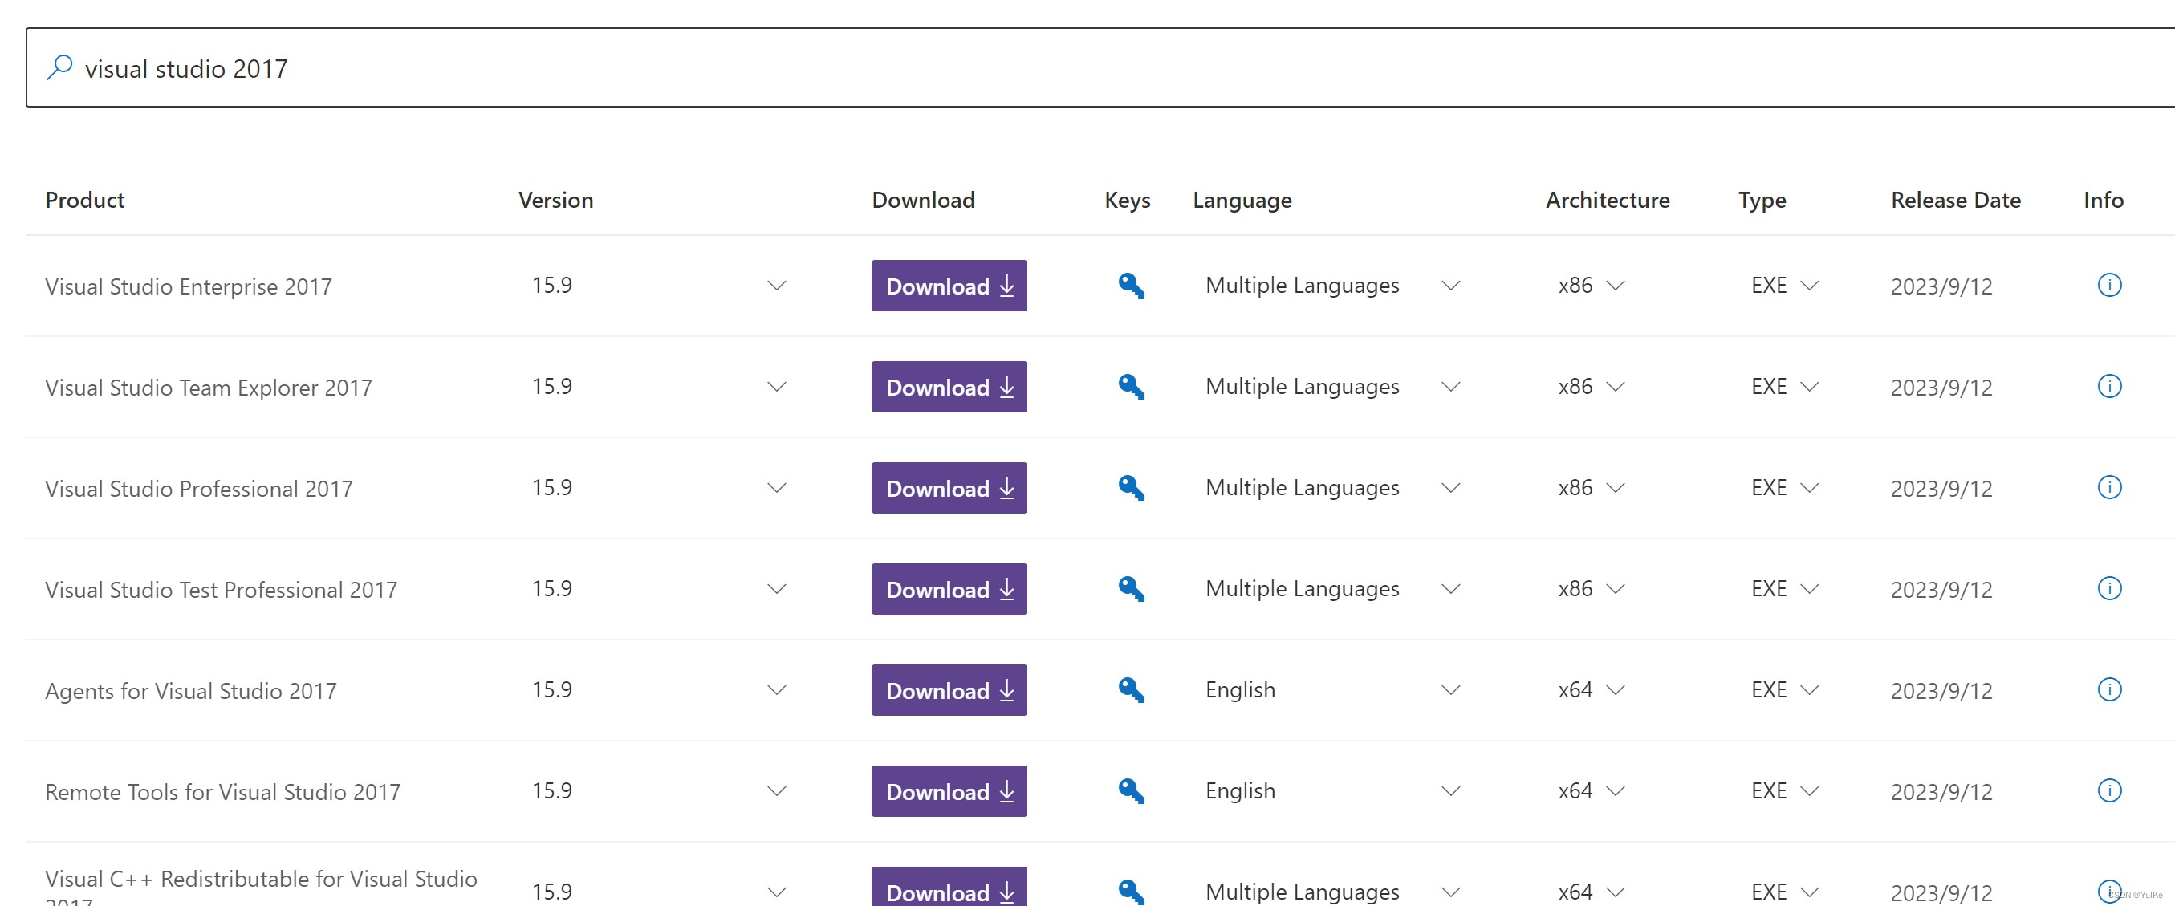Expand English language dropdown for Agents row
2175x906 pixels.
tap(1449, 690)
